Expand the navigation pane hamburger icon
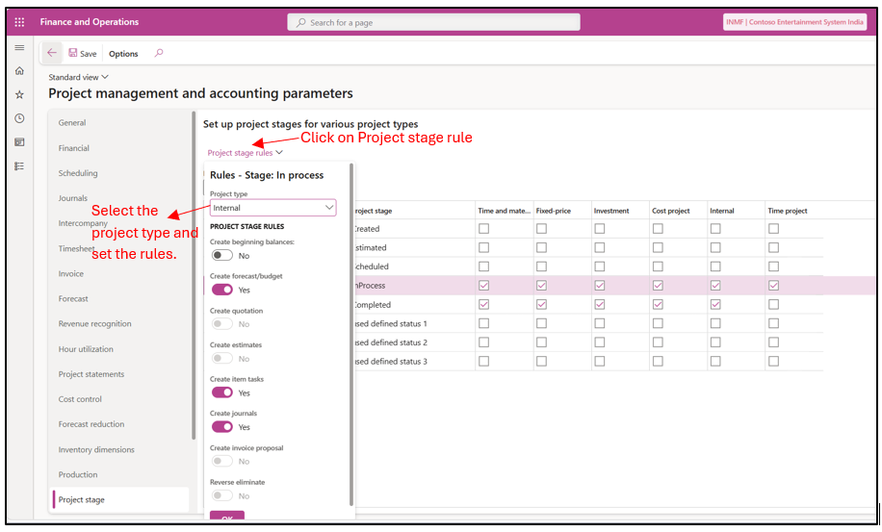The height and width of the screenshot is (532, 882). (19, 48)
